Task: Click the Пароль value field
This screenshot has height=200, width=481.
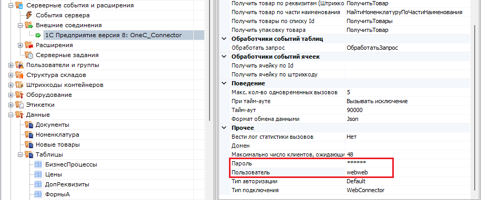Action: coord(407,163)
